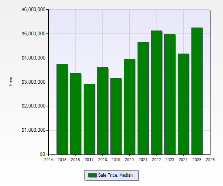Select the 2022 bar above $5,000,000
Image resolution: width=223 pixels, height=186 pixels.
tap(156, 92)
